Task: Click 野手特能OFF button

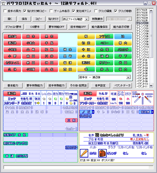Action: pos(57,27)
